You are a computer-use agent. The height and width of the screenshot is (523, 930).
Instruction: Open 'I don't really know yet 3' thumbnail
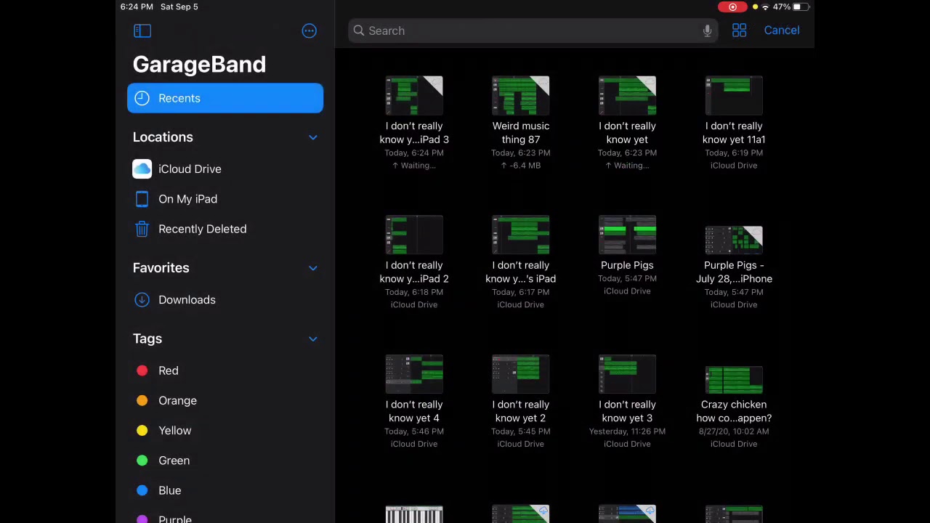point(627,375)
